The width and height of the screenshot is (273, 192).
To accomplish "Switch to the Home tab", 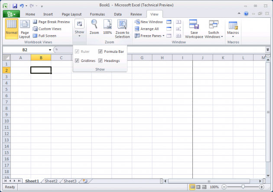I will 30,14.
